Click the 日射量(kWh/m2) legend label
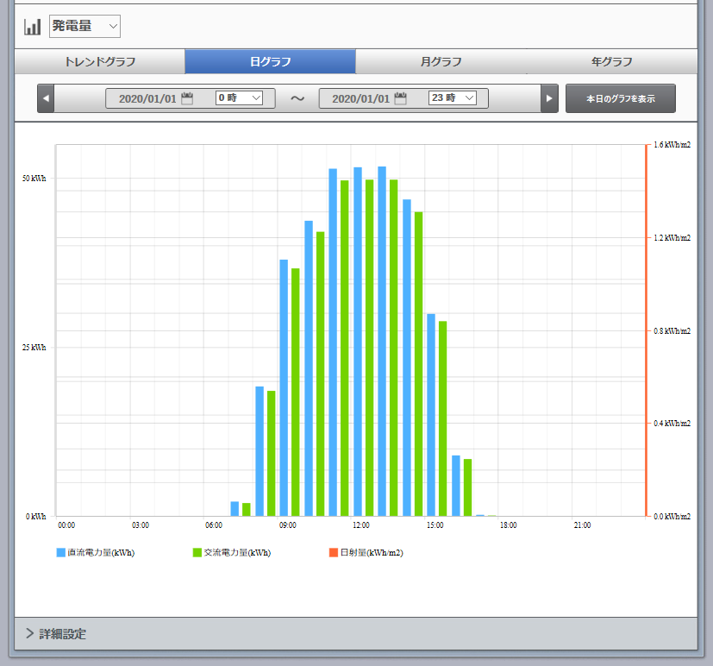Viewport: 713px width, 666px height. (x=372, y=552)
